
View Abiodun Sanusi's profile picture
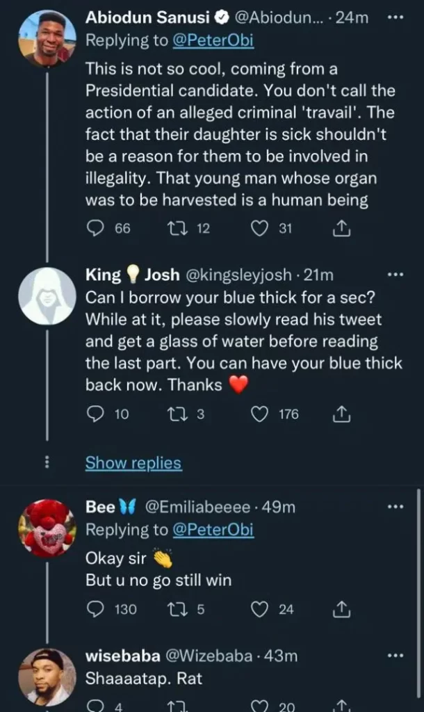coord(47,38)
